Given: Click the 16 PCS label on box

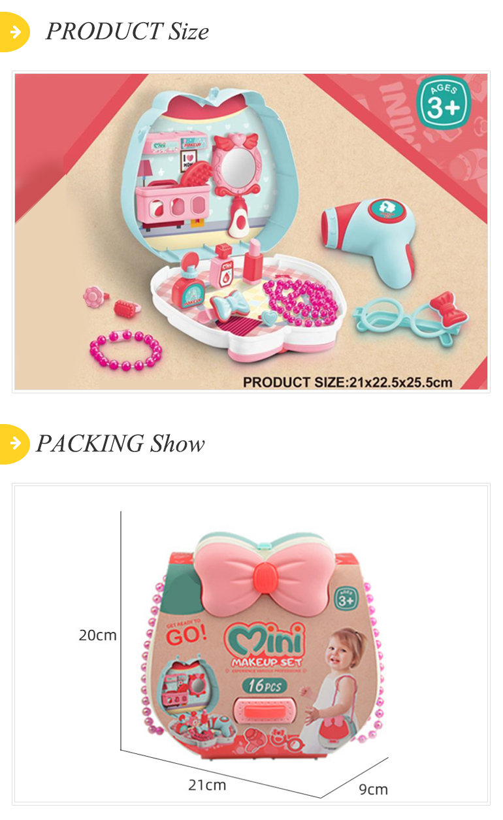Looking at the screenshot, I should 263,686.
